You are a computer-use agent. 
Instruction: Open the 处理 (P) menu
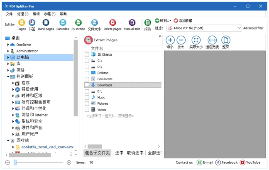pyautogui.click(x=23, y=14)
